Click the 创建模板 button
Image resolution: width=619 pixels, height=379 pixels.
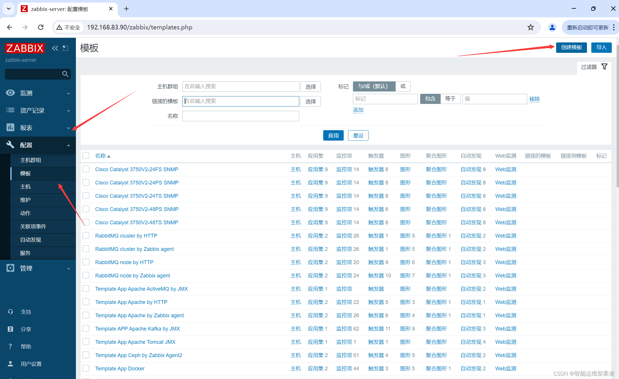pyautogui.click(x=571, y=47)
